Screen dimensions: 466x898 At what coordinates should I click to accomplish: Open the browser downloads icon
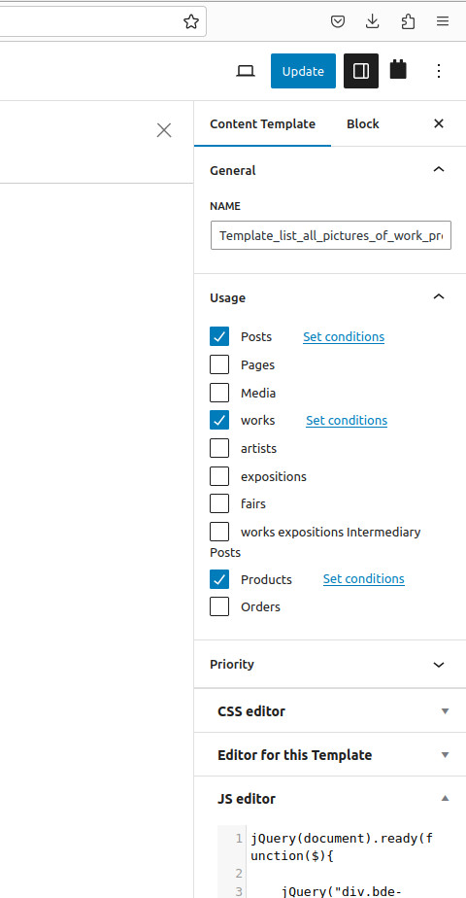click(372, 21)
